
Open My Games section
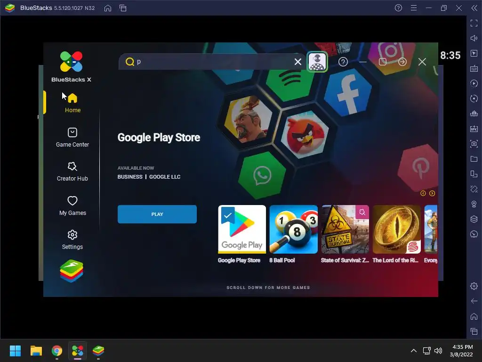(72, 206)
